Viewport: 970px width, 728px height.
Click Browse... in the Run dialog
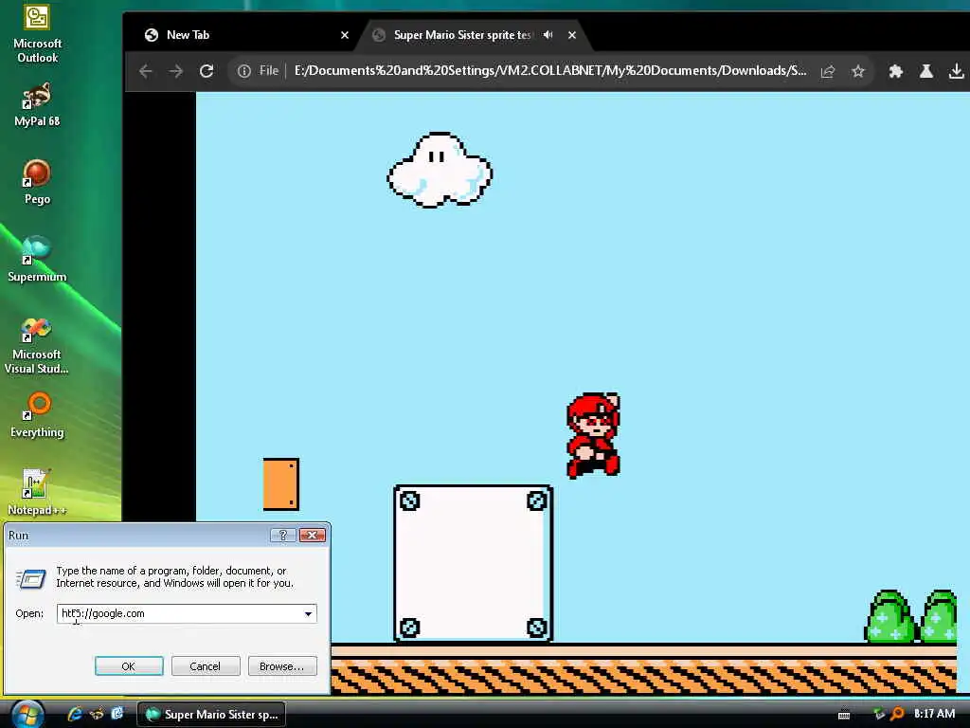point(282,666)
